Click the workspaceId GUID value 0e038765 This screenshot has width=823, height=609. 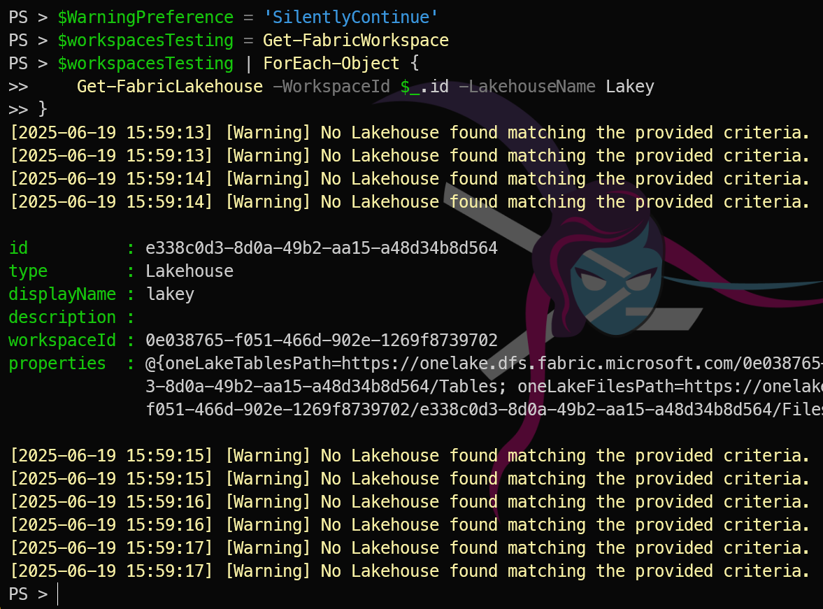pyautogui.click(x=321, y=341)
